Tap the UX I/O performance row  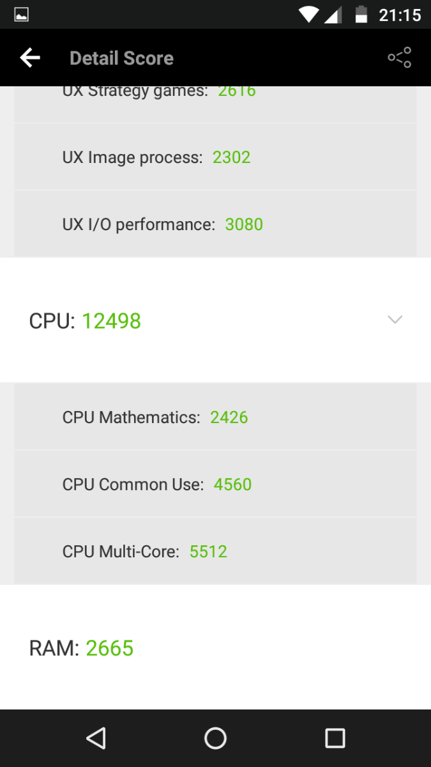tap(215, 224)
